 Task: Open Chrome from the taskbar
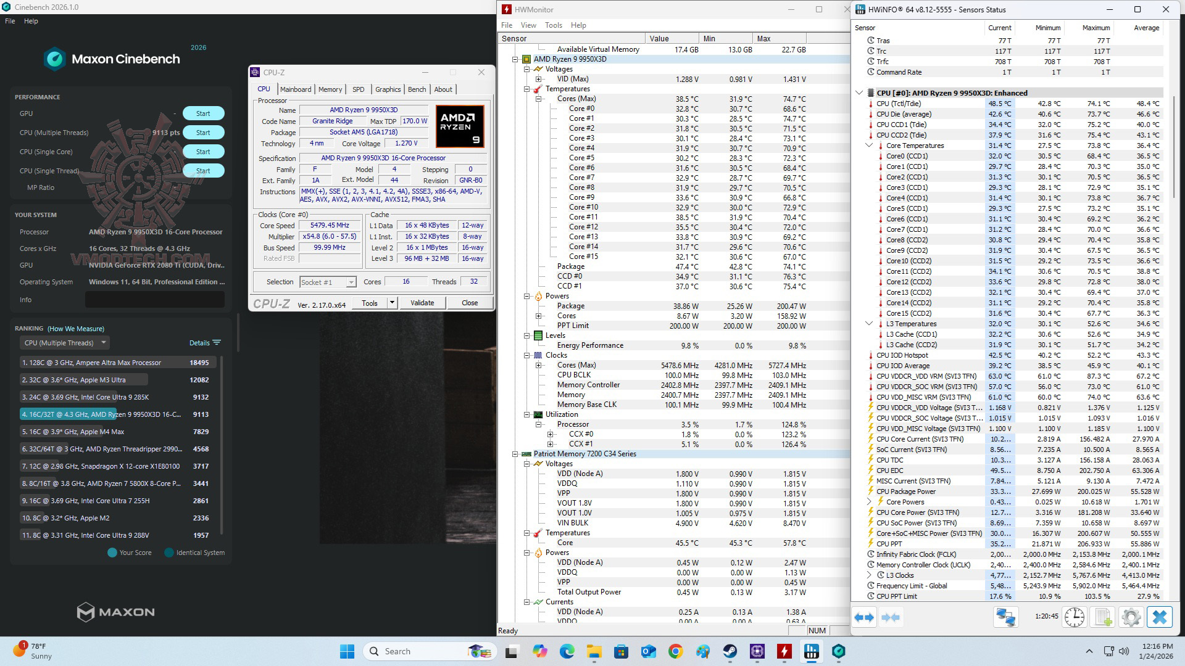(x=675, y=651)
